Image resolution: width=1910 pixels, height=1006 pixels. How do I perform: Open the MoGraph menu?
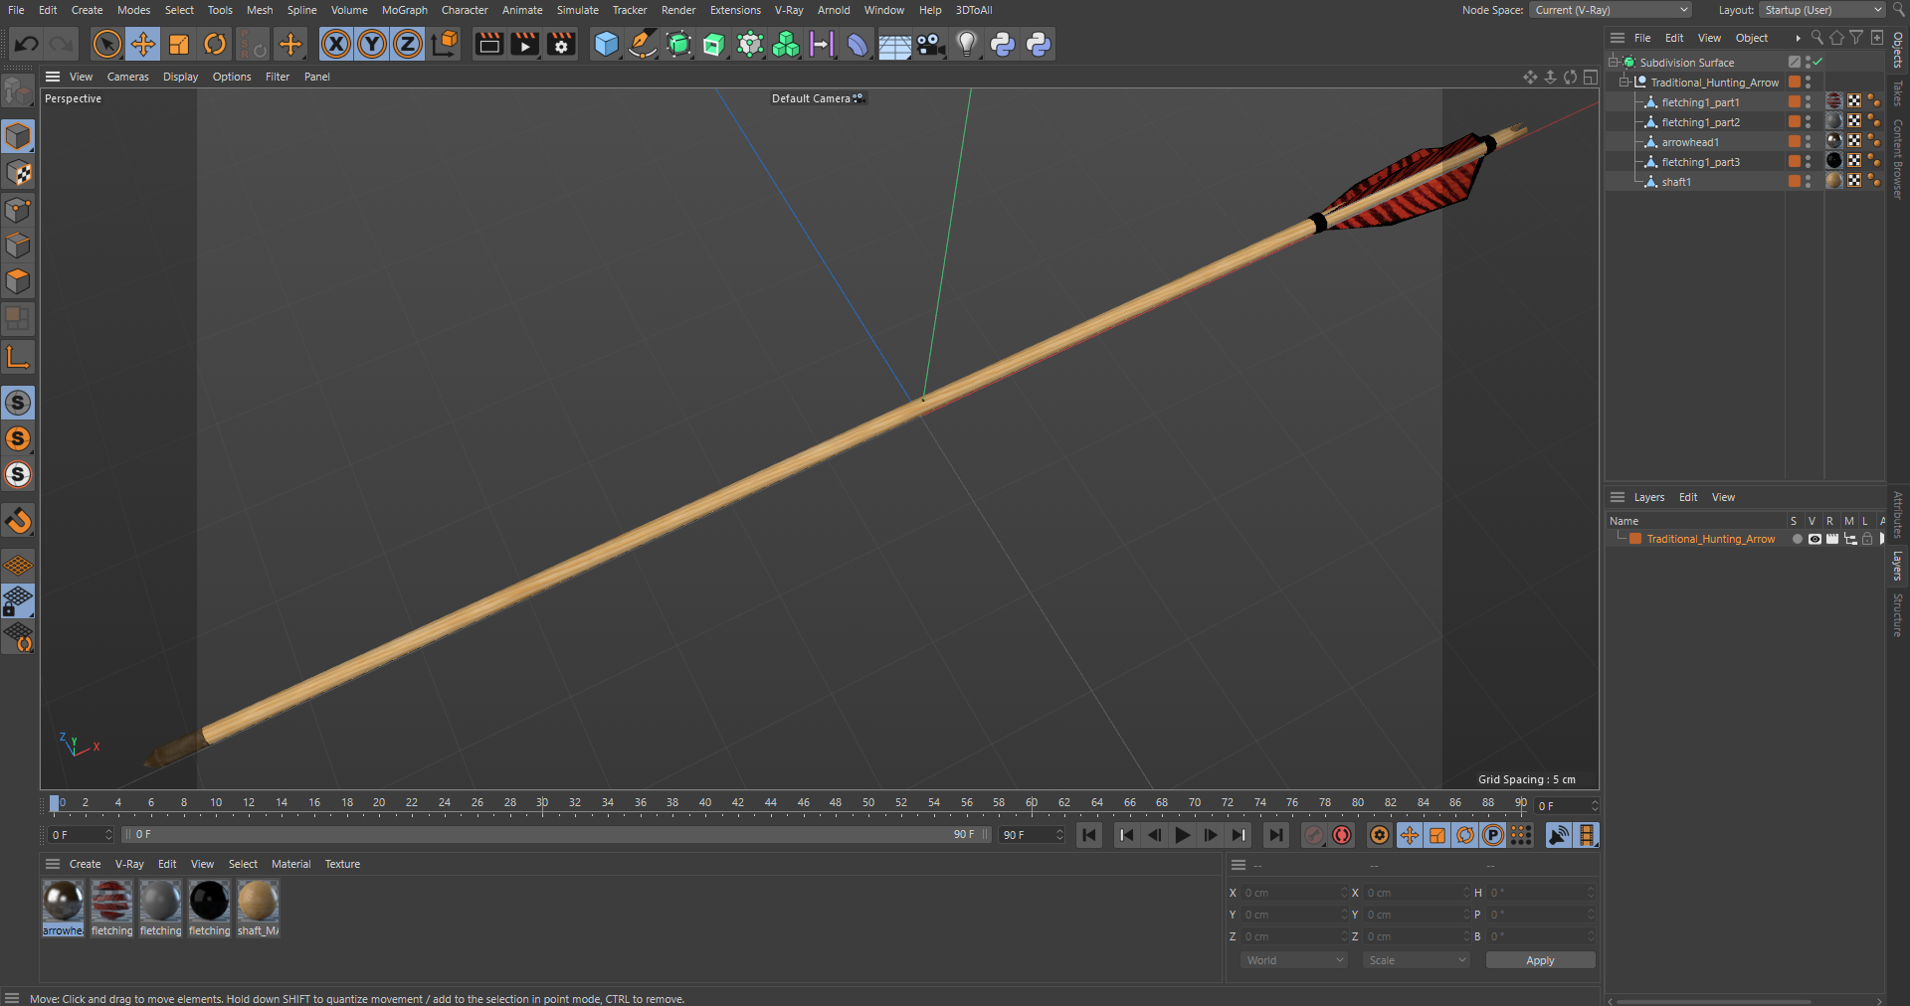(404, 10)
